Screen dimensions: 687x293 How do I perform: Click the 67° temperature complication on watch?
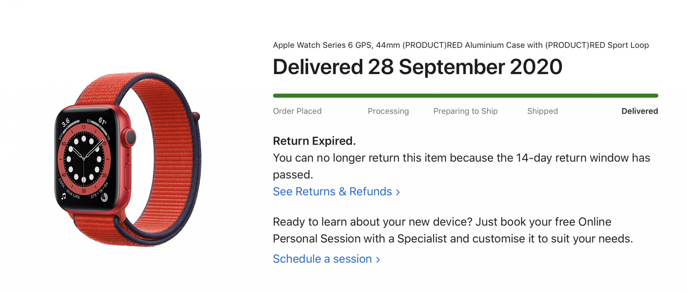(102, 121)
